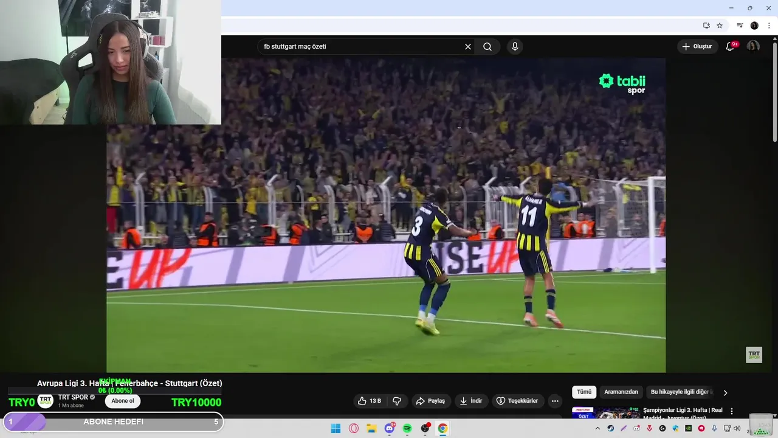Viewport: 778px width, 438px height.
Task: Start voice search with microphone icon
Action: (x=515, y=47)
